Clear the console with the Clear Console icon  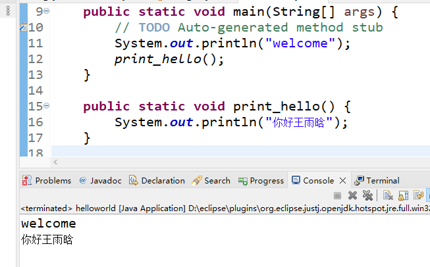pos(388,195)
